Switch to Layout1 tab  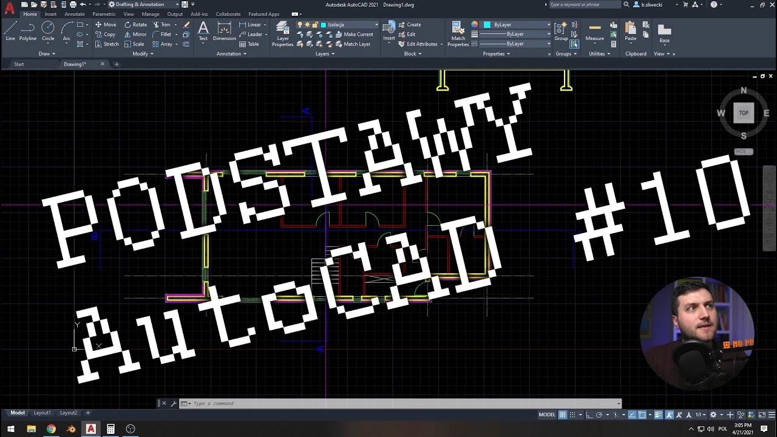coord(42,413)
